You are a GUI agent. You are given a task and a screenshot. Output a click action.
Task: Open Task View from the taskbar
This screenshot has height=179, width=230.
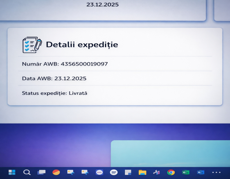[x=41, y=172]
